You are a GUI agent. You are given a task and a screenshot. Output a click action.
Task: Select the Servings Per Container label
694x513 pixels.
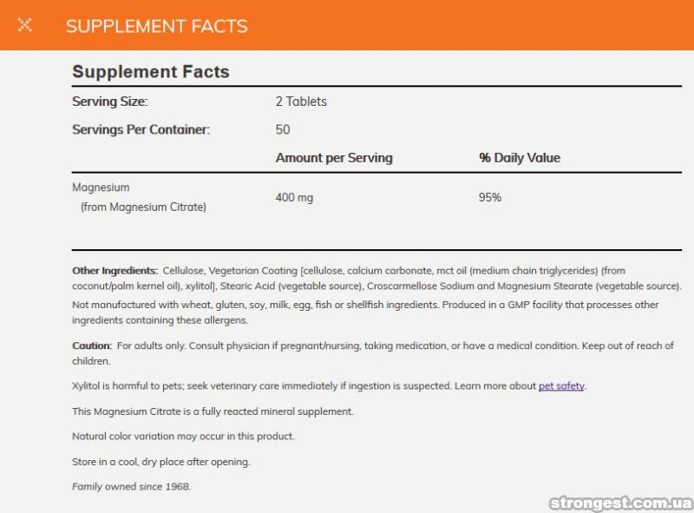(x=141, y=129)
